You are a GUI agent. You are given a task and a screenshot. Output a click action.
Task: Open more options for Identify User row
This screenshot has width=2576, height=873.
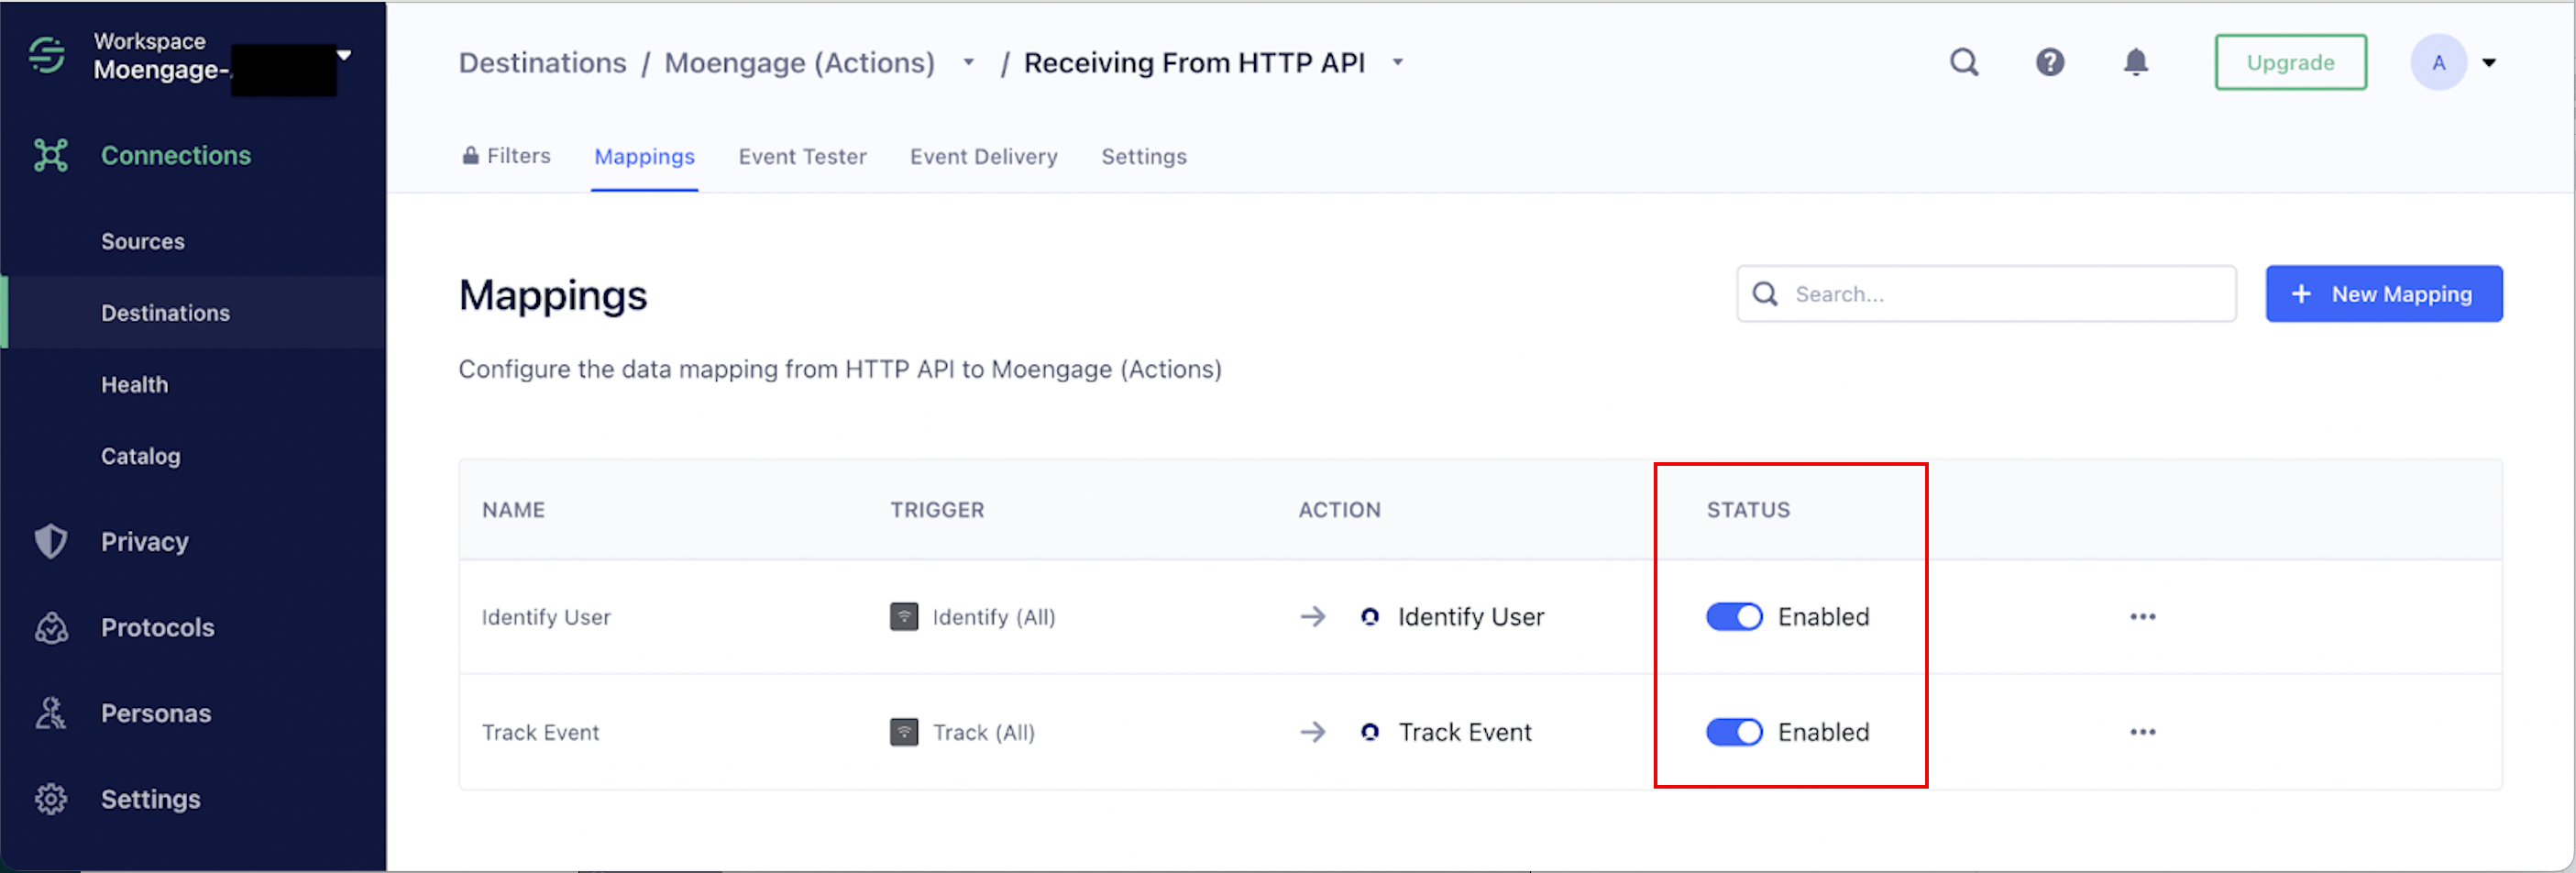click(x=2142, y=617)
